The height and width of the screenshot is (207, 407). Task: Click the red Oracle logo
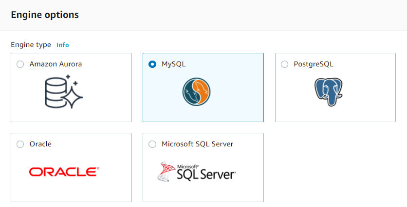click(x=63, y=172)
